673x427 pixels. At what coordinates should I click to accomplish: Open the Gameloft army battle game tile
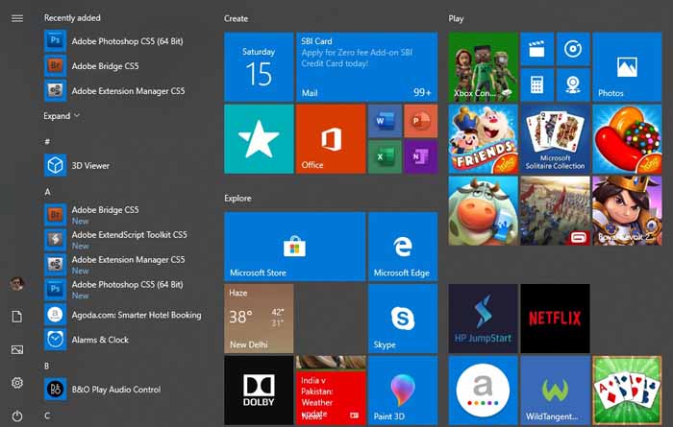[x=555, y=211]
